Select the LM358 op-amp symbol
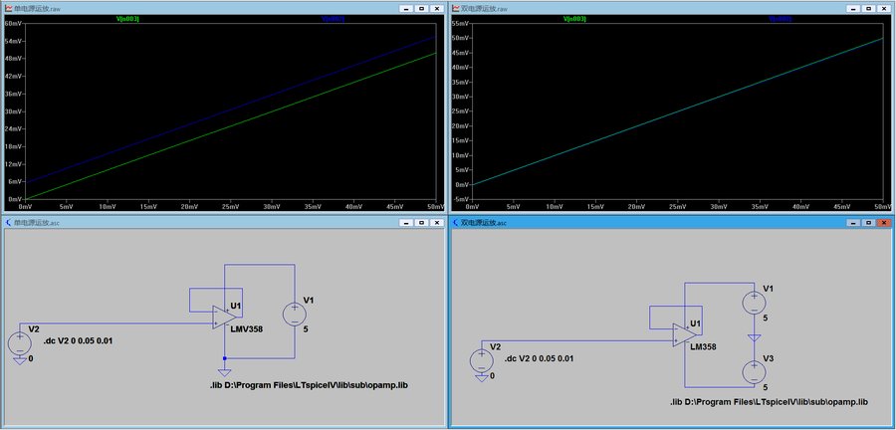Viewport: 896px width, 430px height. 684,336
